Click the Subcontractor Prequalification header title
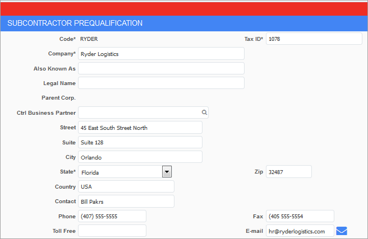Image resolution: width=368 pixels, height=239 pixels. click(75, 23)
